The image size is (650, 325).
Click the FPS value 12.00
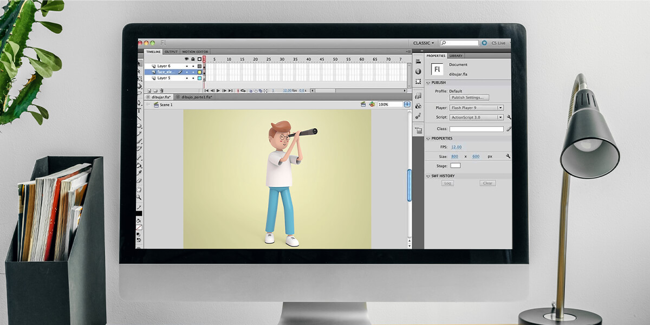pos(457,147)
